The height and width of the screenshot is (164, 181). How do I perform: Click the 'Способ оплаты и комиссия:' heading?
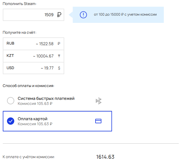pos(28,86)
